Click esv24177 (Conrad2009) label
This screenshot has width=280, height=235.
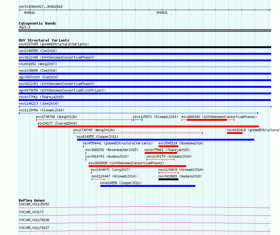click(x=57, y=123)
